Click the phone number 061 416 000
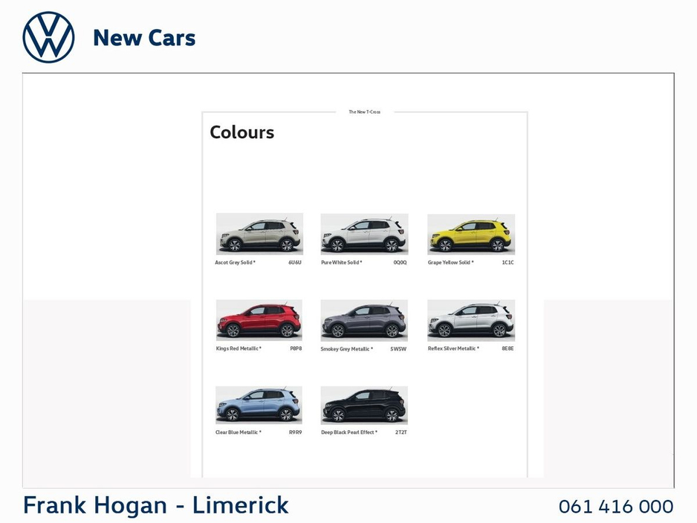The image size is (697, 523). [x=616, y=507]
